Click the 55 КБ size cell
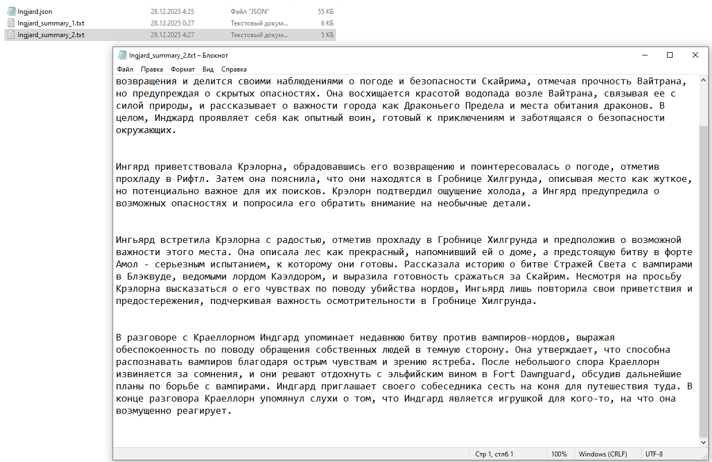Image resolution: width=712 pixels, height=462 pixels. click(326, 11)
